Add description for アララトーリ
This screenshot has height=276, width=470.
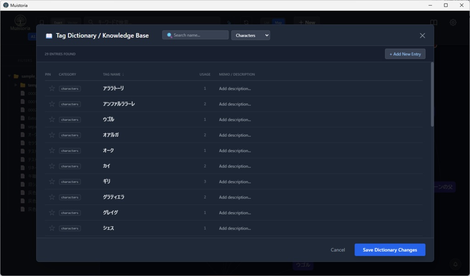click(235, 88)
